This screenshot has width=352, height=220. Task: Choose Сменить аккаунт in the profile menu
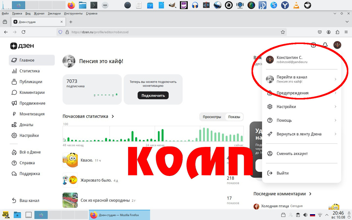[302, 154]
